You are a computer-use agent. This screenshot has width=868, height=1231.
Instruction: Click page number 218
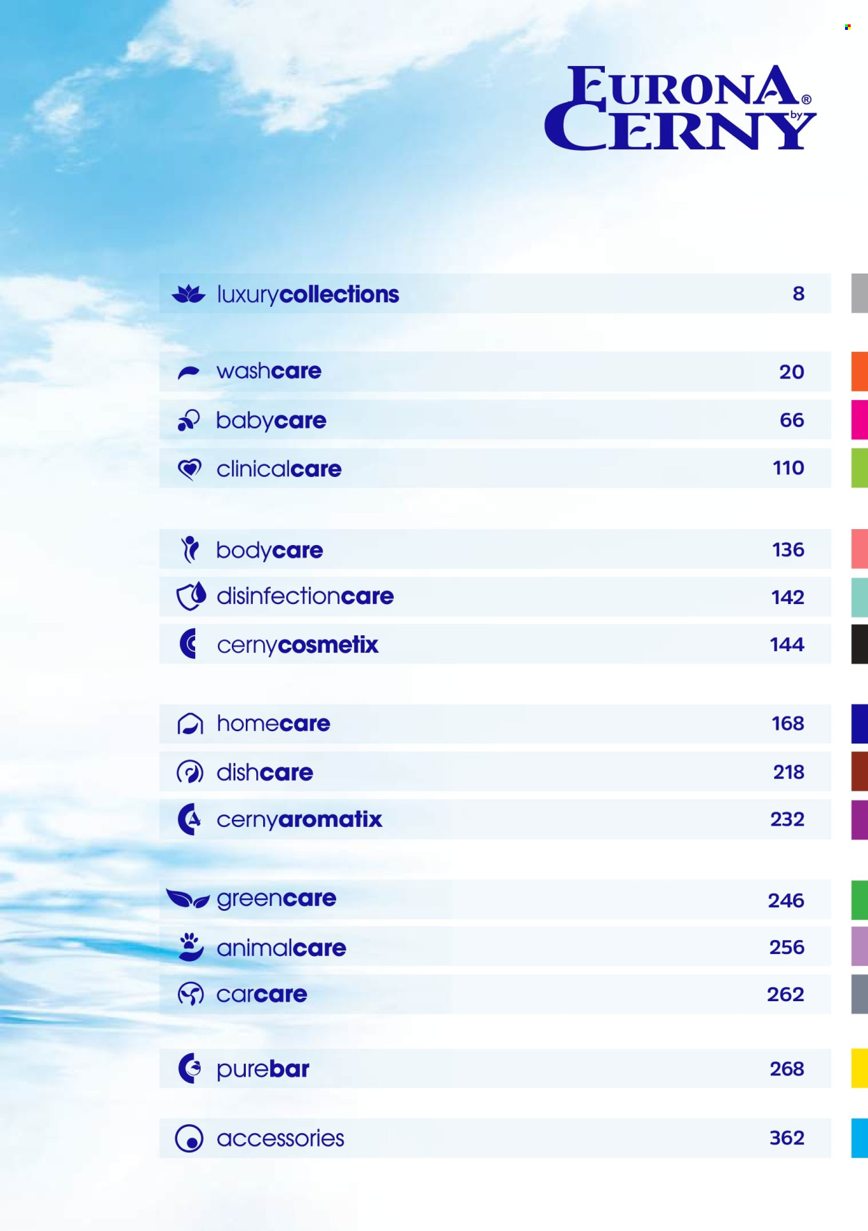coord(789,772)
